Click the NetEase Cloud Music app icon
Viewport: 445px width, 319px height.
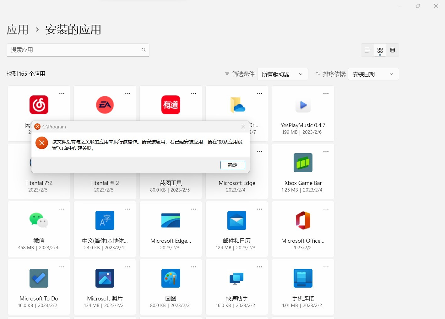pos(39,105)
